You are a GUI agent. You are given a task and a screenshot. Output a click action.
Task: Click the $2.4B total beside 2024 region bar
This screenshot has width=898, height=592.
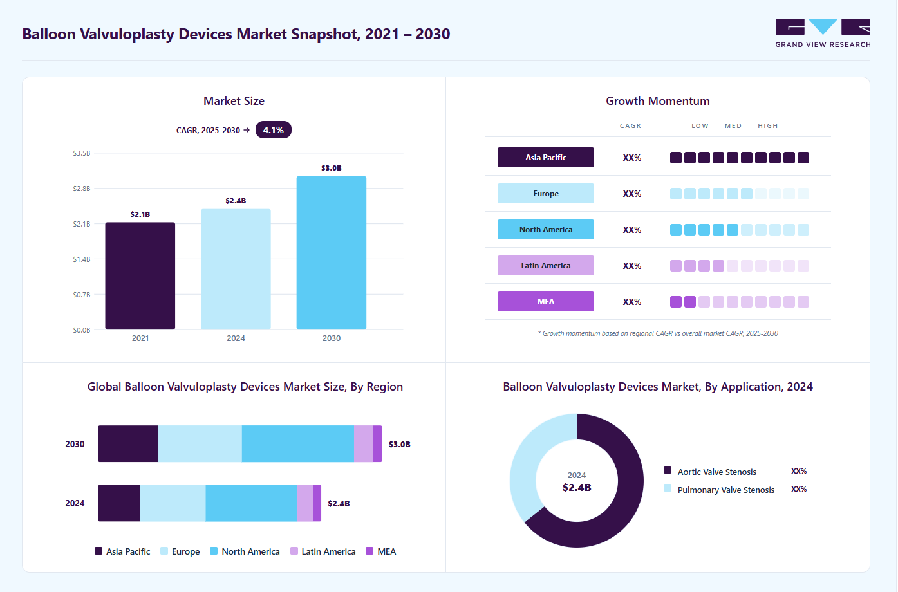[339, 503]
